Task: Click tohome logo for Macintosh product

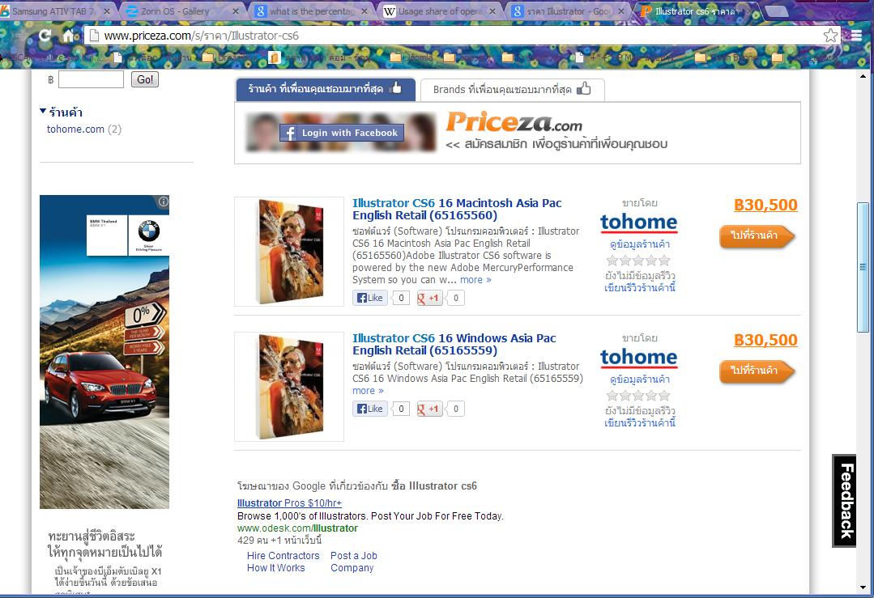Action: pyautogui.click(x=639, y=223)
